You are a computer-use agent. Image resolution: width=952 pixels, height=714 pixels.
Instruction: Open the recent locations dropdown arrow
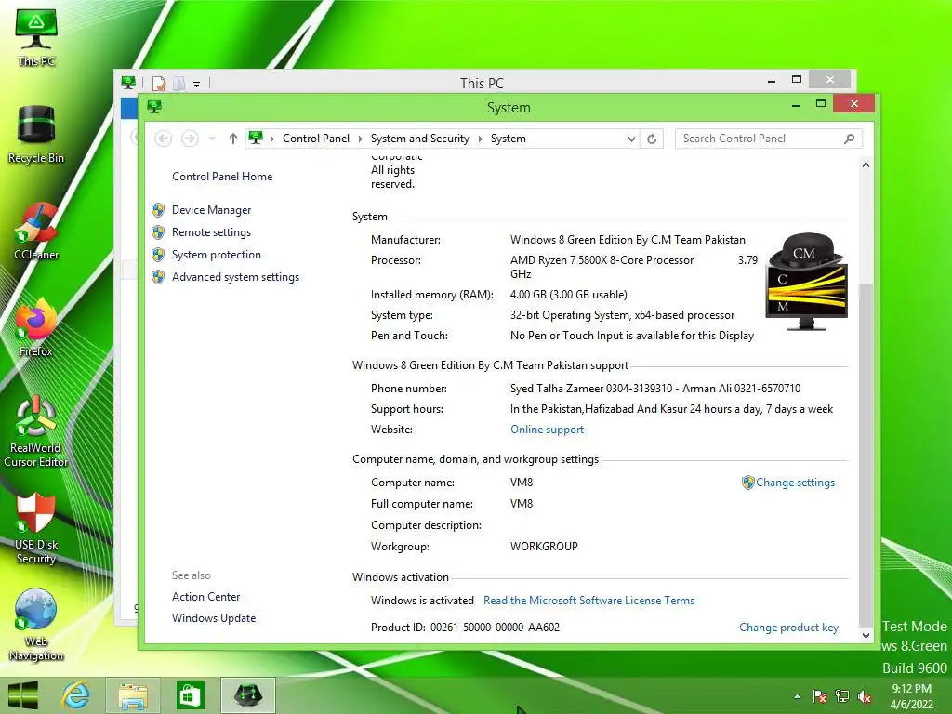pos(212,139)
